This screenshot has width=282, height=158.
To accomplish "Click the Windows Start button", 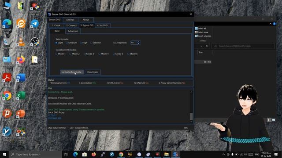I will [4, 154].
